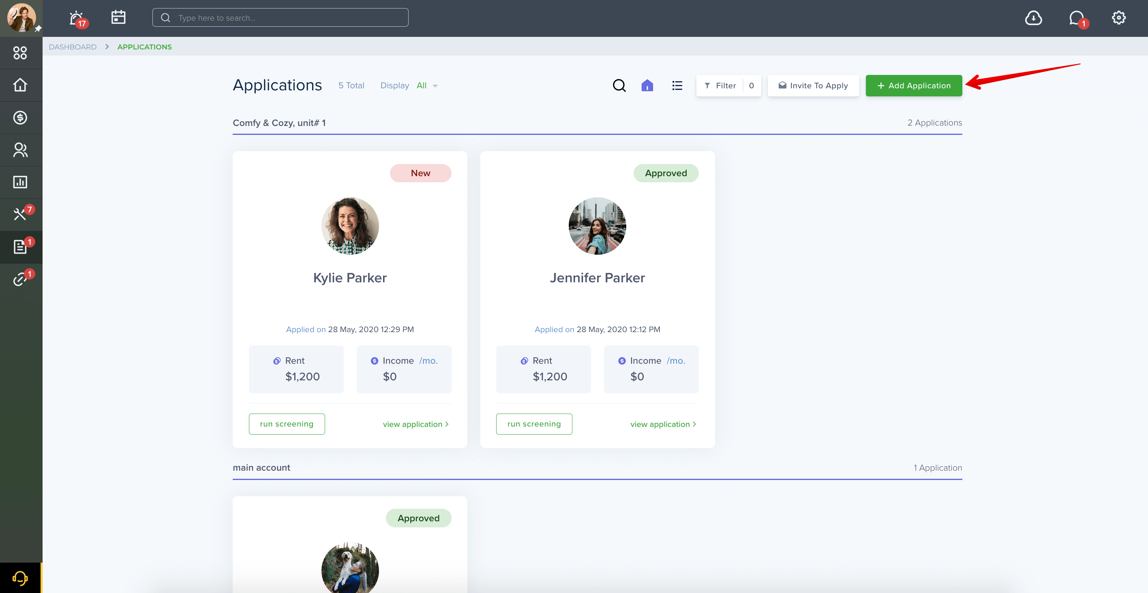
Task: Switch to property grouped view house icon
Action: pyautogui.click(x=647, y=85)
